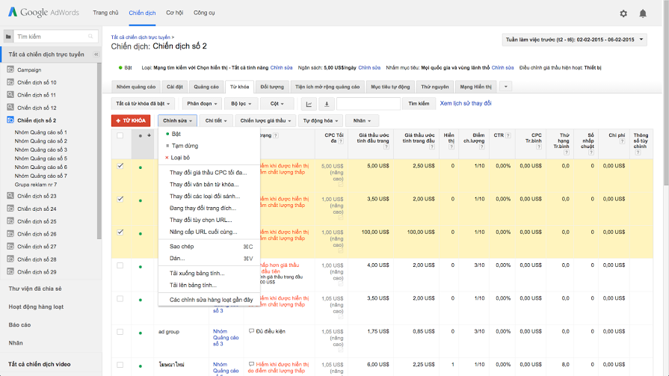Click the Tất cả chiến dịch trực tuyến breadcrumb link
This screenshot has height=376, width=669.
[141, 37]
